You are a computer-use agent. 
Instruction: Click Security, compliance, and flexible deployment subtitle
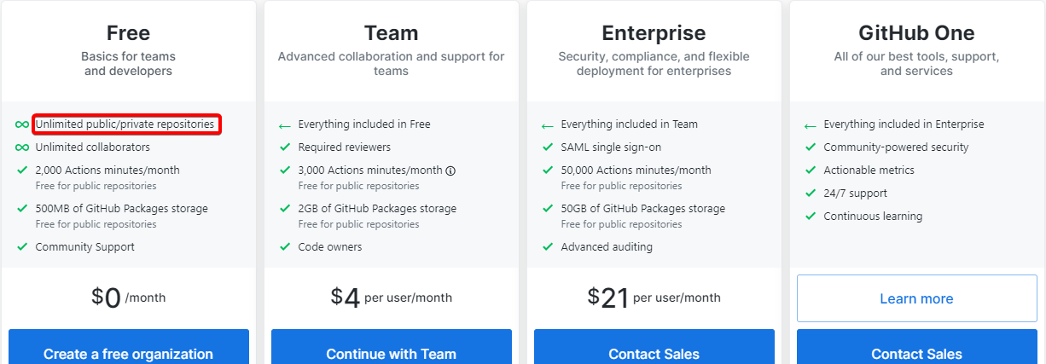click(x=654, y=64)
